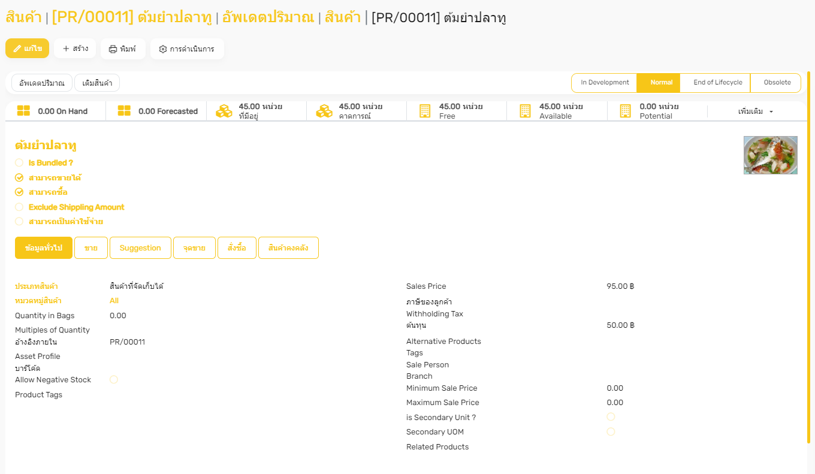The height and width of the screenshot is (474, 815).
Task: Click the Forecasted grid icon
Action: point(124,111)
